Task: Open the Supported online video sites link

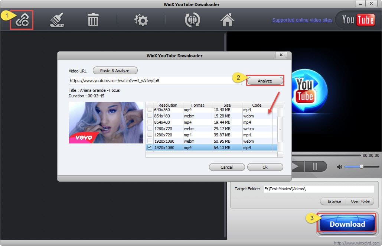Action: (x=302, y=20)
